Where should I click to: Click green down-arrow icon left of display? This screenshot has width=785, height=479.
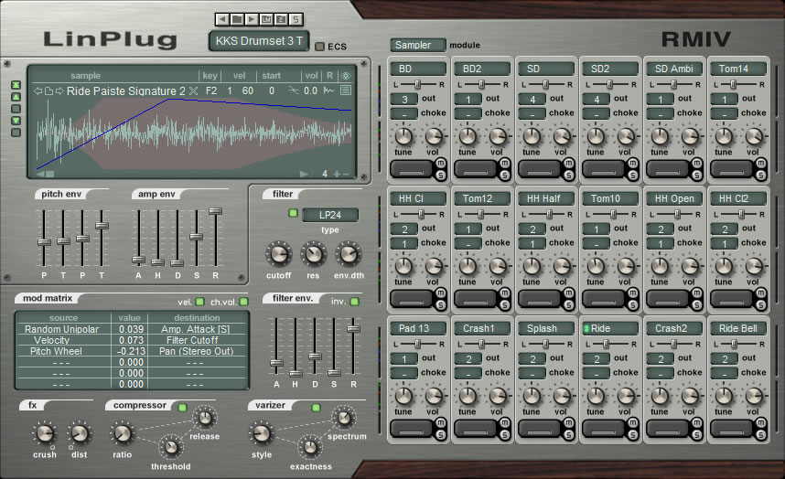pyautogui.click(x=16, y=121)
